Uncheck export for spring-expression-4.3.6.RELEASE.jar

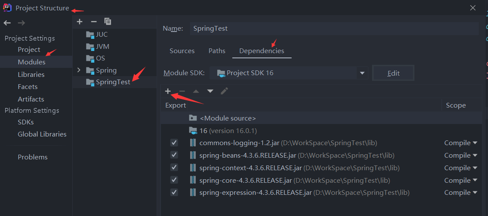coord(174,192)
